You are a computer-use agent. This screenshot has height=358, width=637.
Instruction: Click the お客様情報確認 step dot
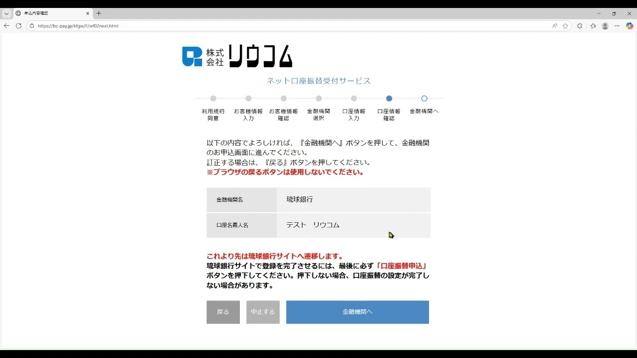pyautogui.click(x=284, y=98)
